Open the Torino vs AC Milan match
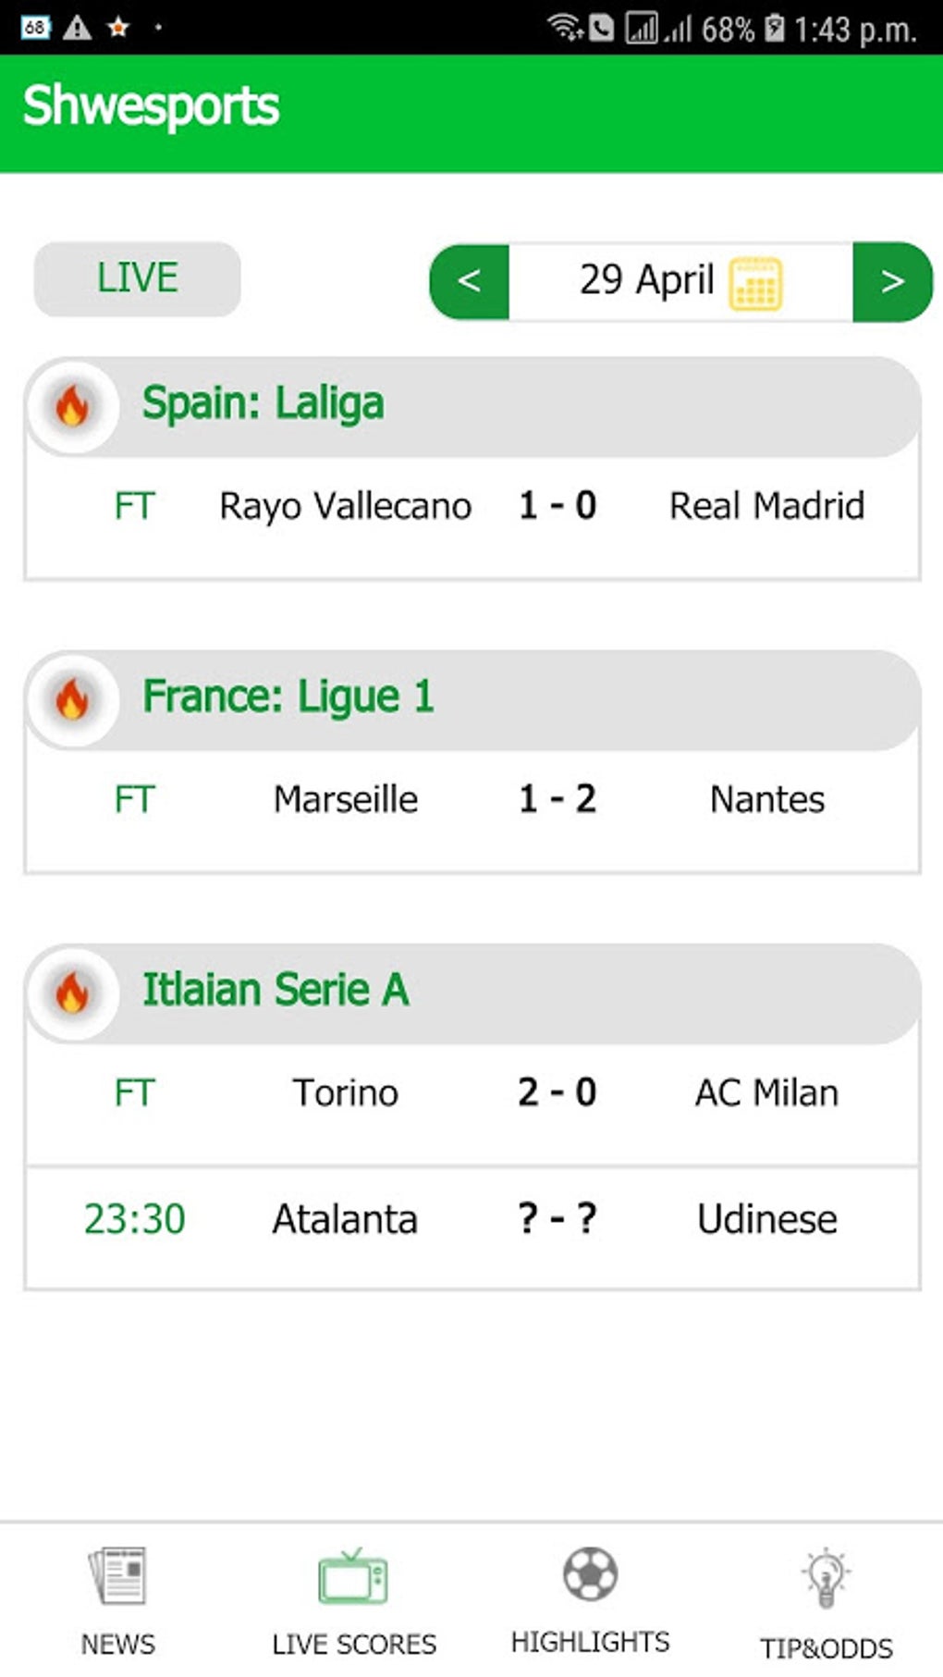The height and width of the screenshot is (1677, 943). click(471, 1093)
